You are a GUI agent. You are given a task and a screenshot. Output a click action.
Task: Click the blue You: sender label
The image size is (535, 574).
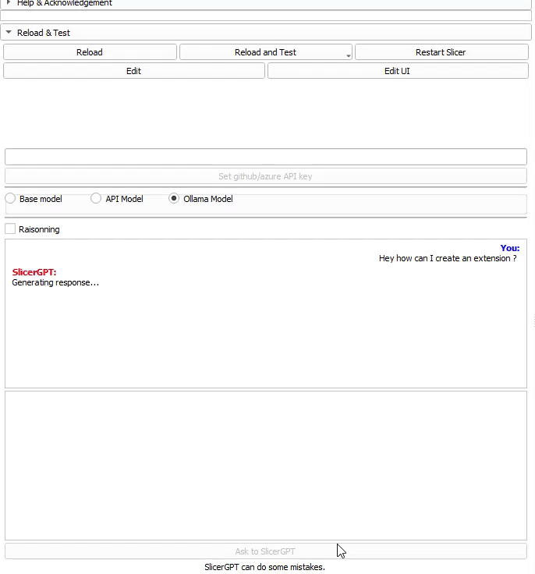point(509,248)
